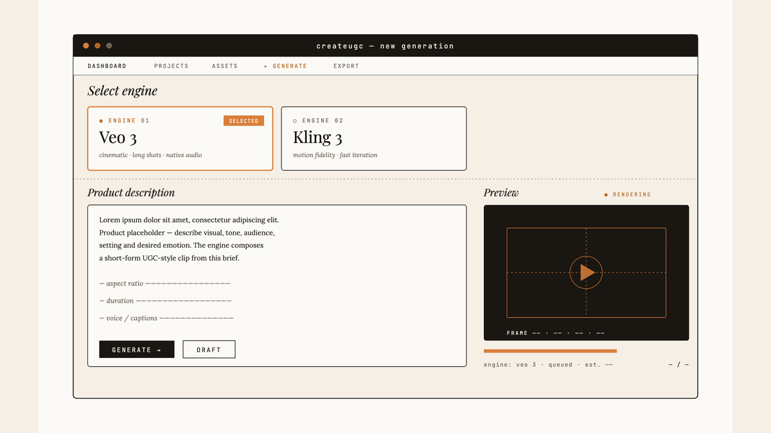Choose the Kling 3 engine card
This screenshot has height=433, width=771.
click(x=374, y=139)
